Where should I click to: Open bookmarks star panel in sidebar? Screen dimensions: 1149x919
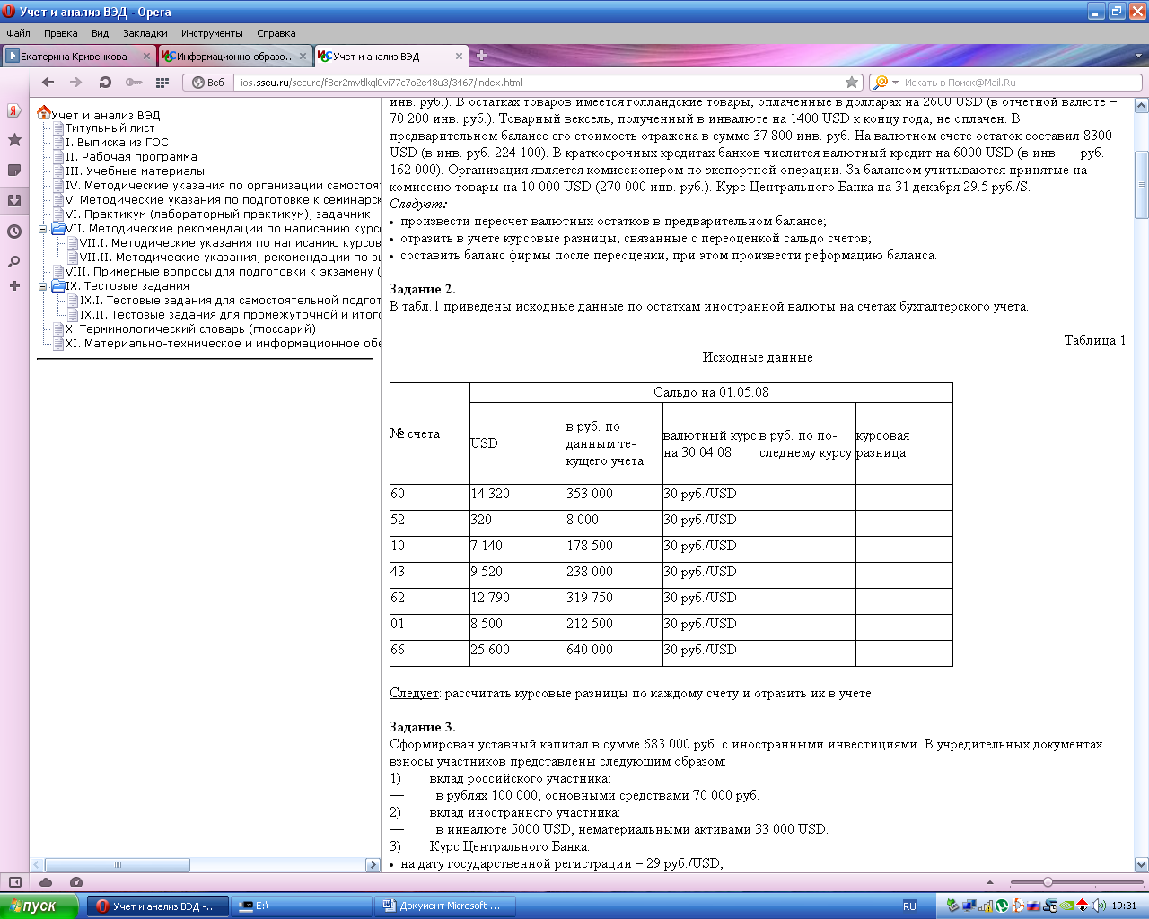tap(14, 140)
